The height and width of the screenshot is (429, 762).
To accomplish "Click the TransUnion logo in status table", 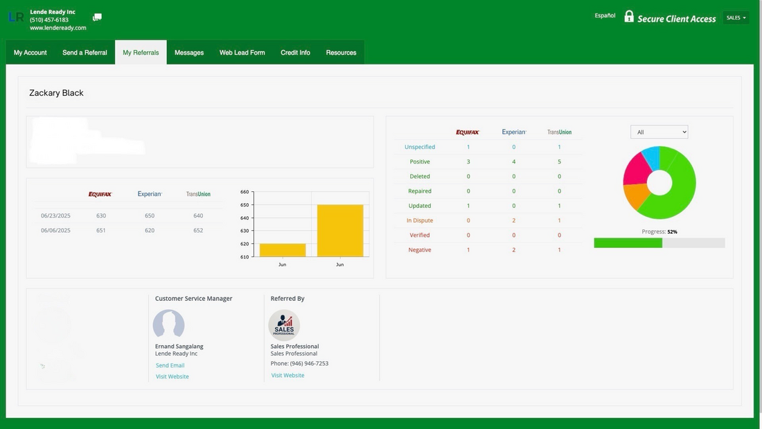I will tap(559, 132).
